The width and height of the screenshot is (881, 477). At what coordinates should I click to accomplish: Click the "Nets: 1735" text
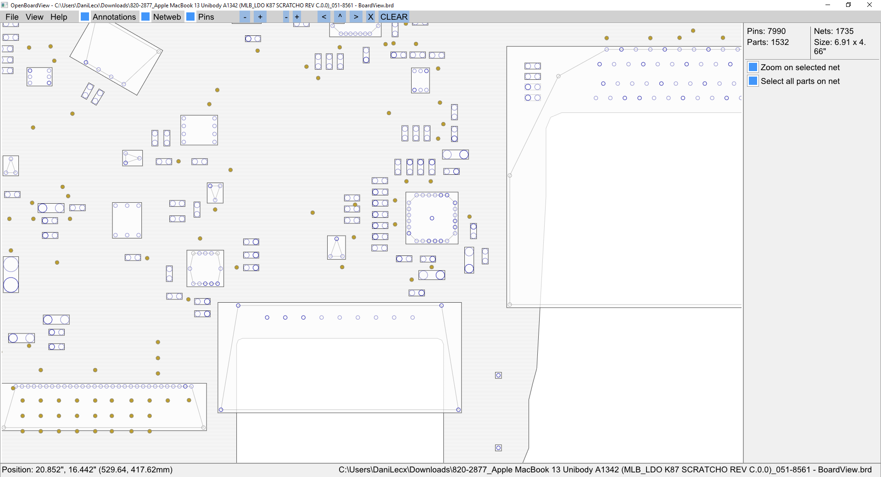coord(834,31)
